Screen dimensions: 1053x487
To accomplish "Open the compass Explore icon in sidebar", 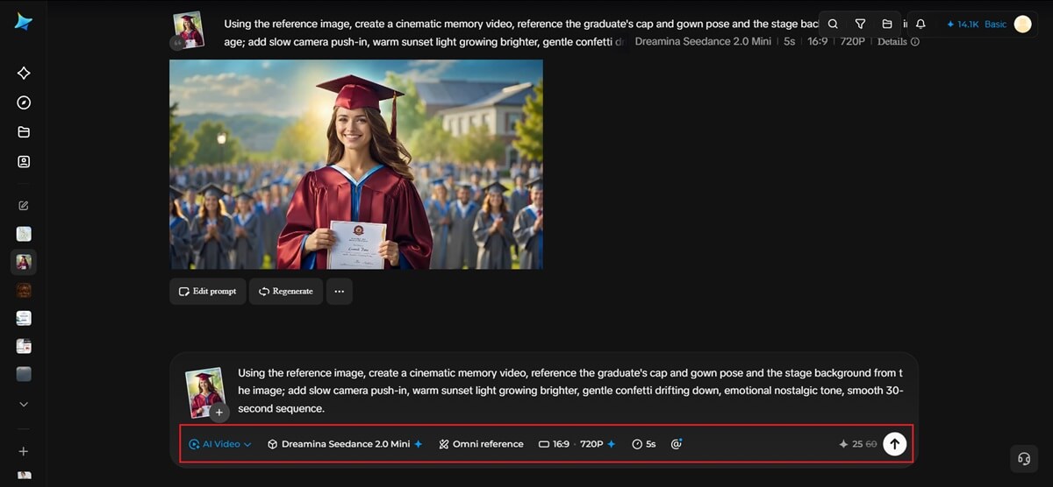I will (x=24, y=103).
